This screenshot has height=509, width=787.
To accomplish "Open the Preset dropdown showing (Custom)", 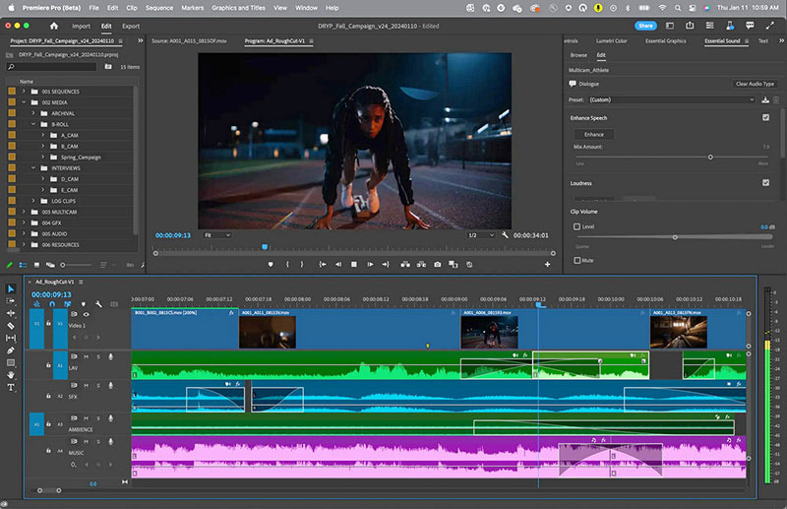I will click(671, 99).
